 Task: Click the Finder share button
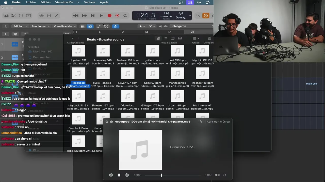point(209,38)
